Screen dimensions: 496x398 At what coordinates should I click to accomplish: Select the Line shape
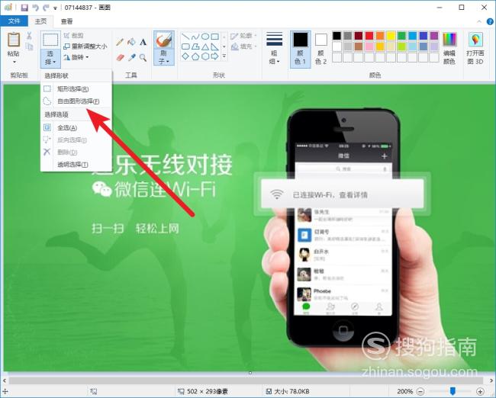tap(185, 37)
